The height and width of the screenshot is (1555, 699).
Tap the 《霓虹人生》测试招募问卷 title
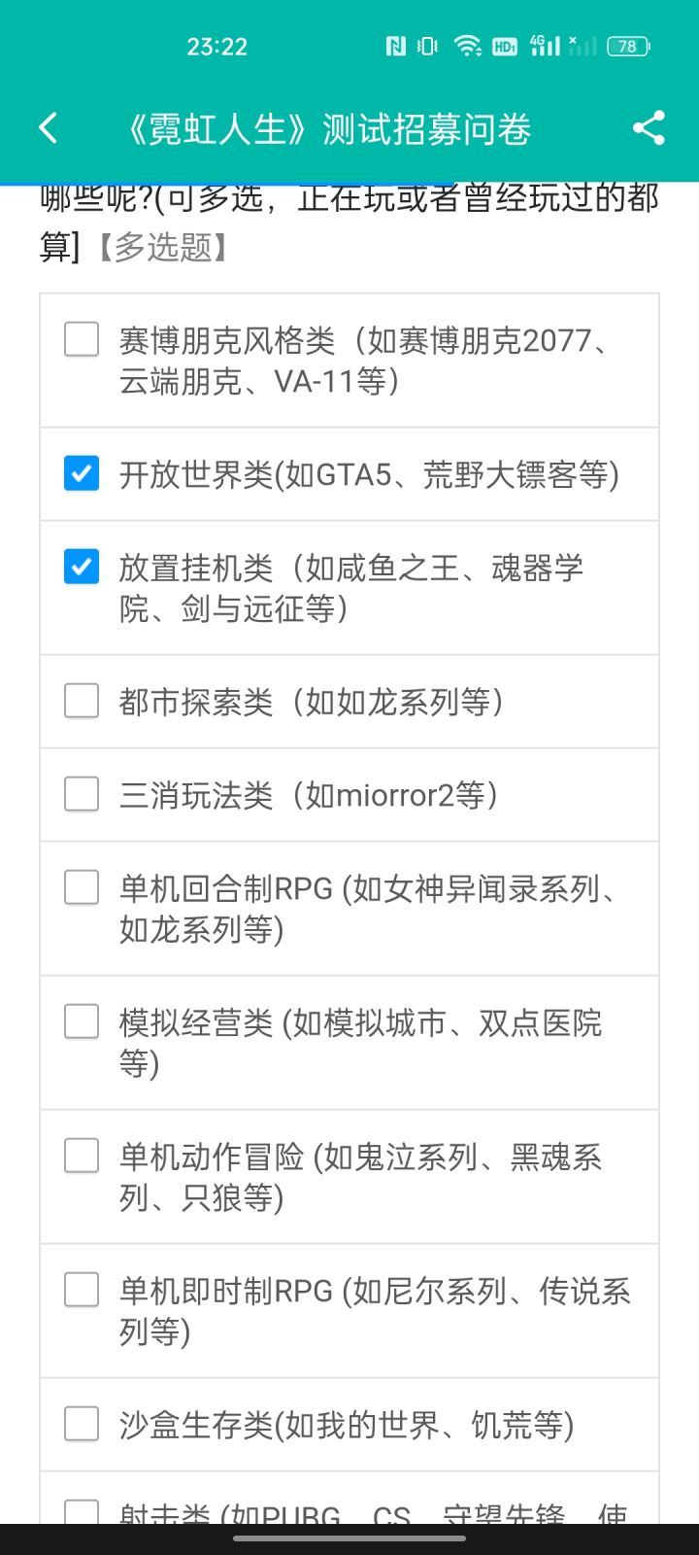pyautogui.click(x=330, y=129)
